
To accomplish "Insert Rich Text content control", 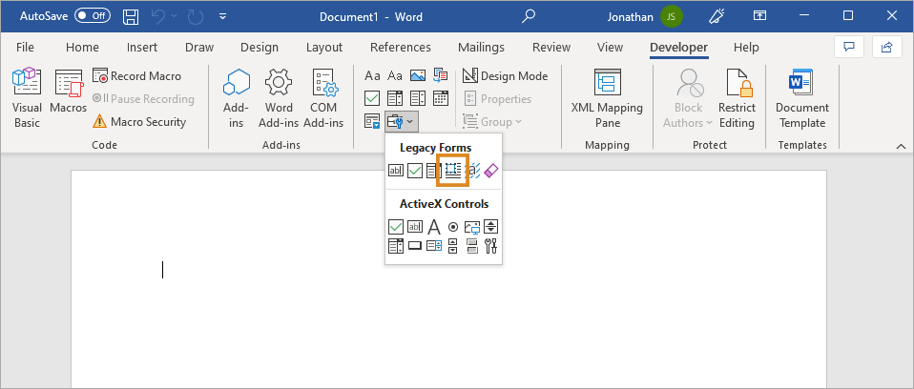I will (372, 75).
